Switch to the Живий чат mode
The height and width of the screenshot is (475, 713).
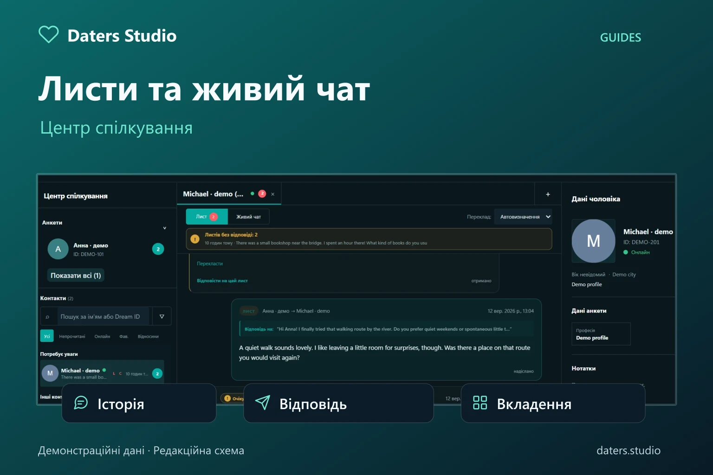(248, 217)
